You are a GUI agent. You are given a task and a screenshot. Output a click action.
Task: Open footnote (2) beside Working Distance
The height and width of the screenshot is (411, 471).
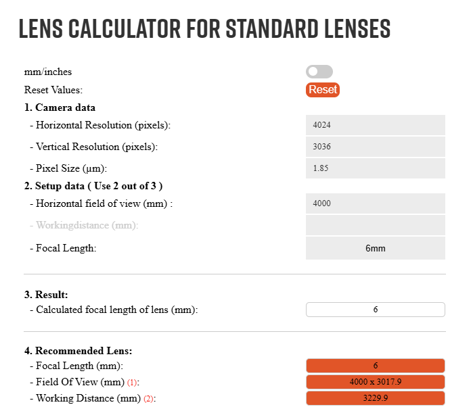(x=149, y=399)
